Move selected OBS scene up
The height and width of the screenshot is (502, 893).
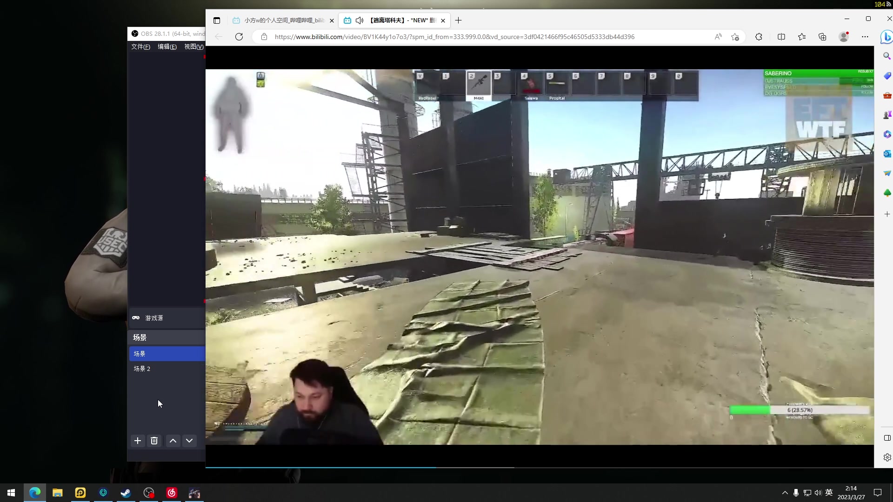173,441
